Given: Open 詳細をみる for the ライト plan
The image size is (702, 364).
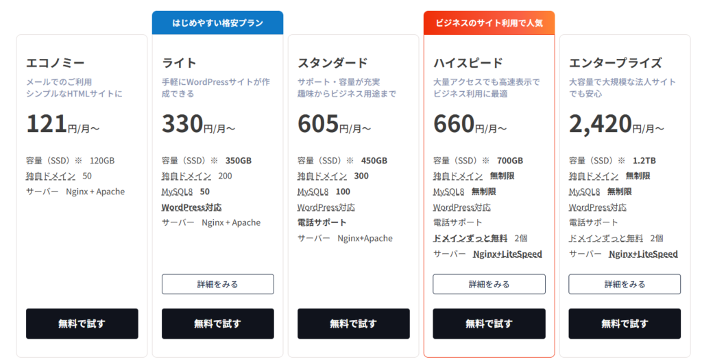Looking at the screenshot, I should [x=217, y=284].
